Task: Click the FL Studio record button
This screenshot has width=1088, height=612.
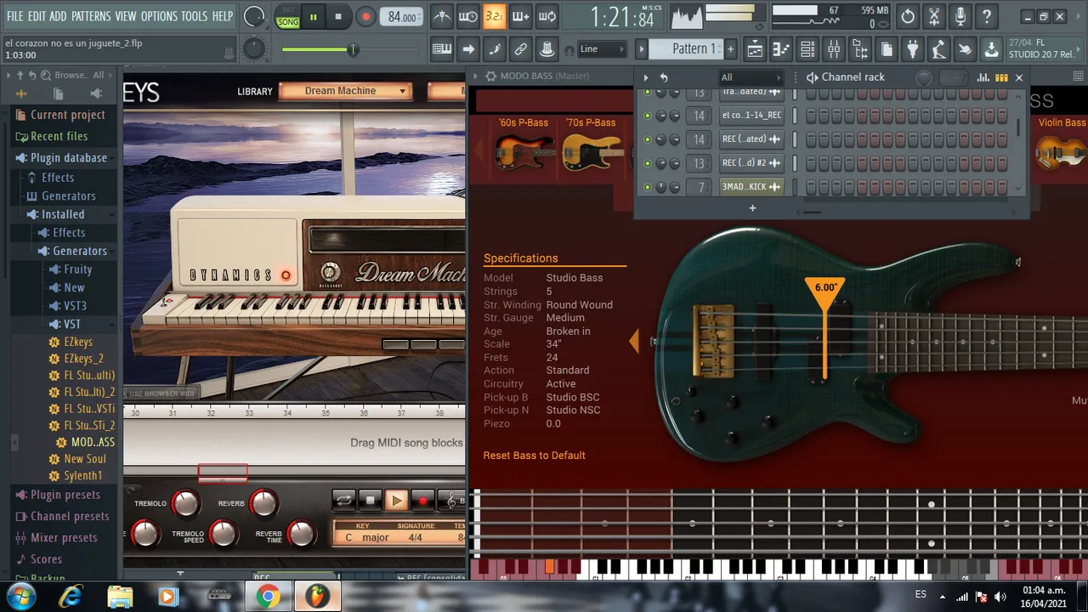Action: coord(365,16)
